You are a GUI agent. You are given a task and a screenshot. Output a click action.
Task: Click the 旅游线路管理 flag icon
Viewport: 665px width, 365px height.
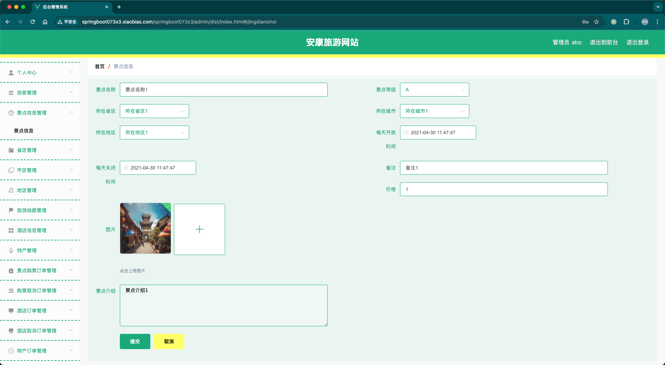tap(11, 210)
